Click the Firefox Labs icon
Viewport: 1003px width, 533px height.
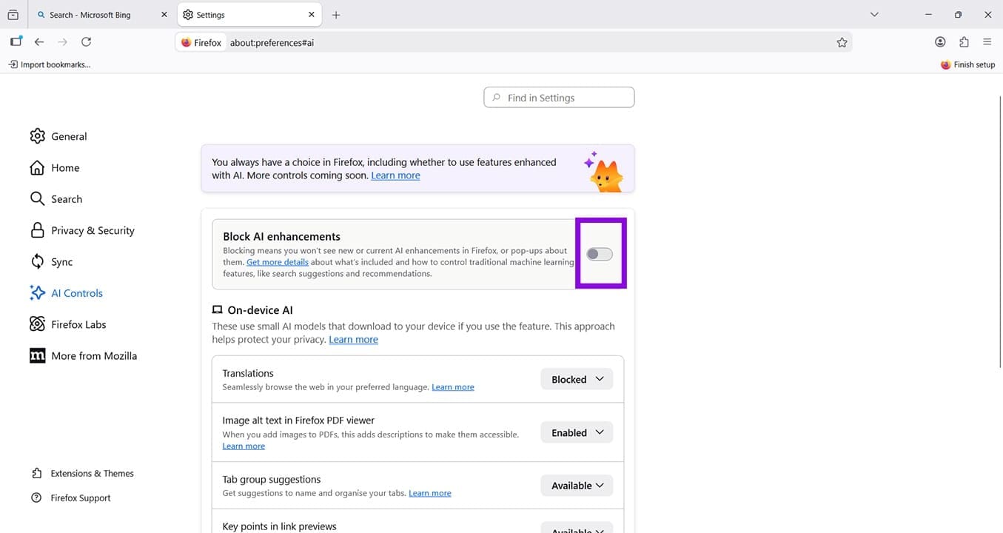point(37,324)
